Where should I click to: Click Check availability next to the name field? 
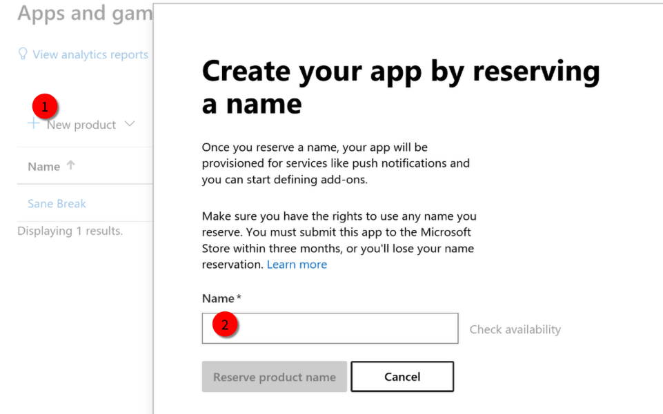click(x=515, y=329)
